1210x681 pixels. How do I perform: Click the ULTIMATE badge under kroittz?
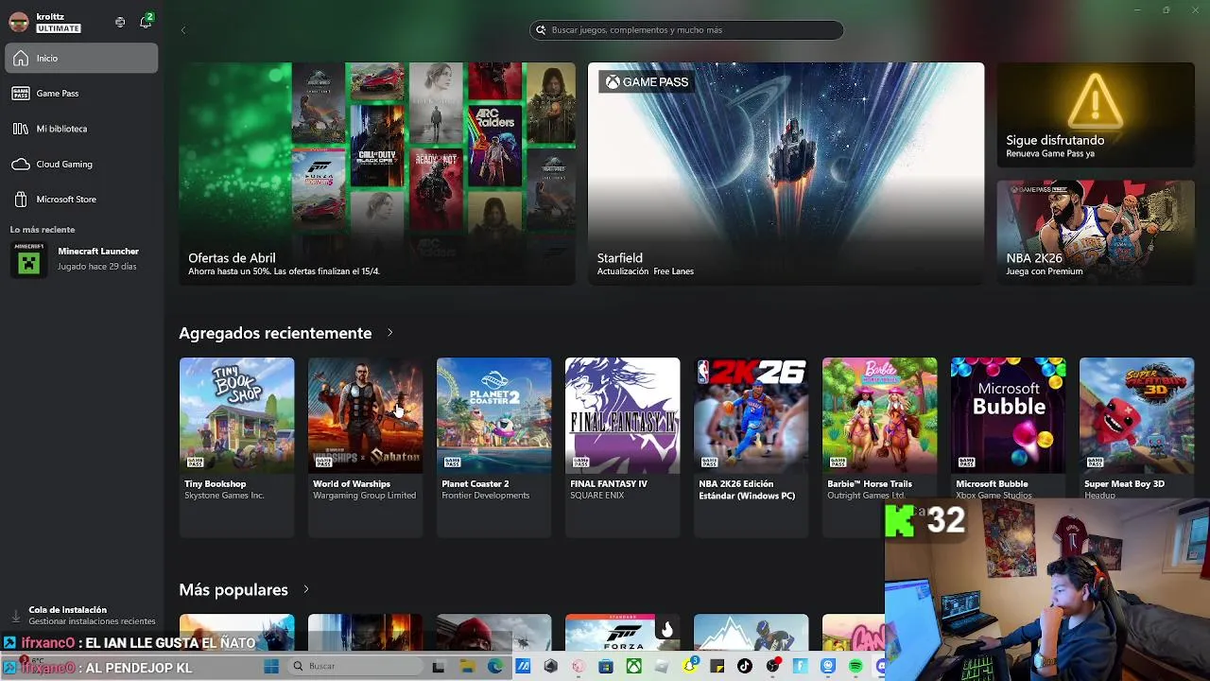[x=59, y=28]
